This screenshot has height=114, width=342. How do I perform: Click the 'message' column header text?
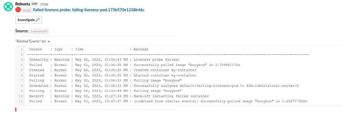click(x=141, y=49)
